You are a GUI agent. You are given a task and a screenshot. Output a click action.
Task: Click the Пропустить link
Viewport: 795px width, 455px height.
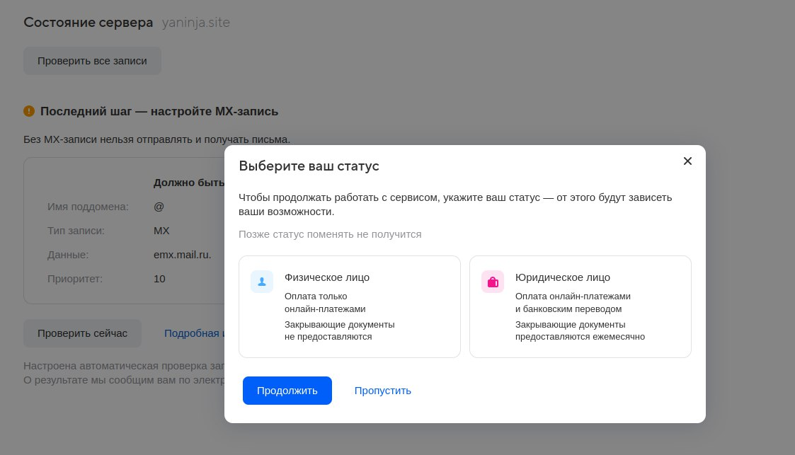click(383, 391)
